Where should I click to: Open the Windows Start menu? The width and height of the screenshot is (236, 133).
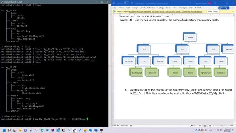coord(4,130)
